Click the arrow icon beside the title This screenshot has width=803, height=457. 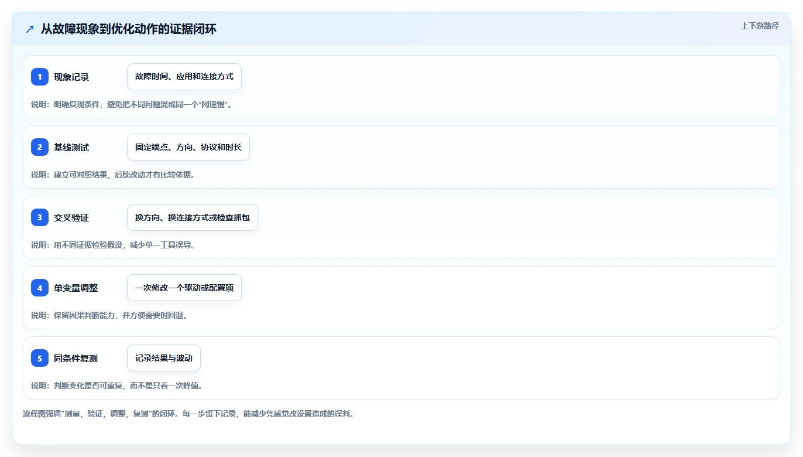(x=30, y=29)
